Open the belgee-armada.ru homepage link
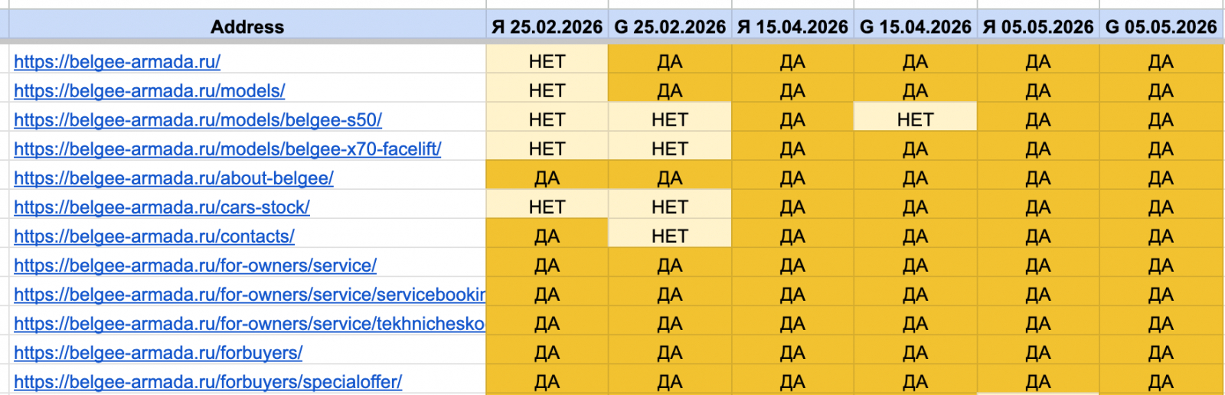1225x395 pixels. point(117,61)
